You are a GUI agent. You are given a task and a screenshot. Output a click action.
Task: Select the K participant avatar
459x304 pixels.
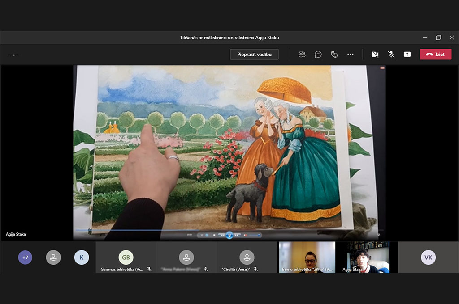click(x=82, y=257)
